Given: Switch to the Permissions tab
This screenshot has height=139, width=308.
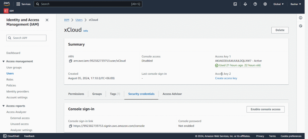Looking at the screenshot, I should 76,94.
